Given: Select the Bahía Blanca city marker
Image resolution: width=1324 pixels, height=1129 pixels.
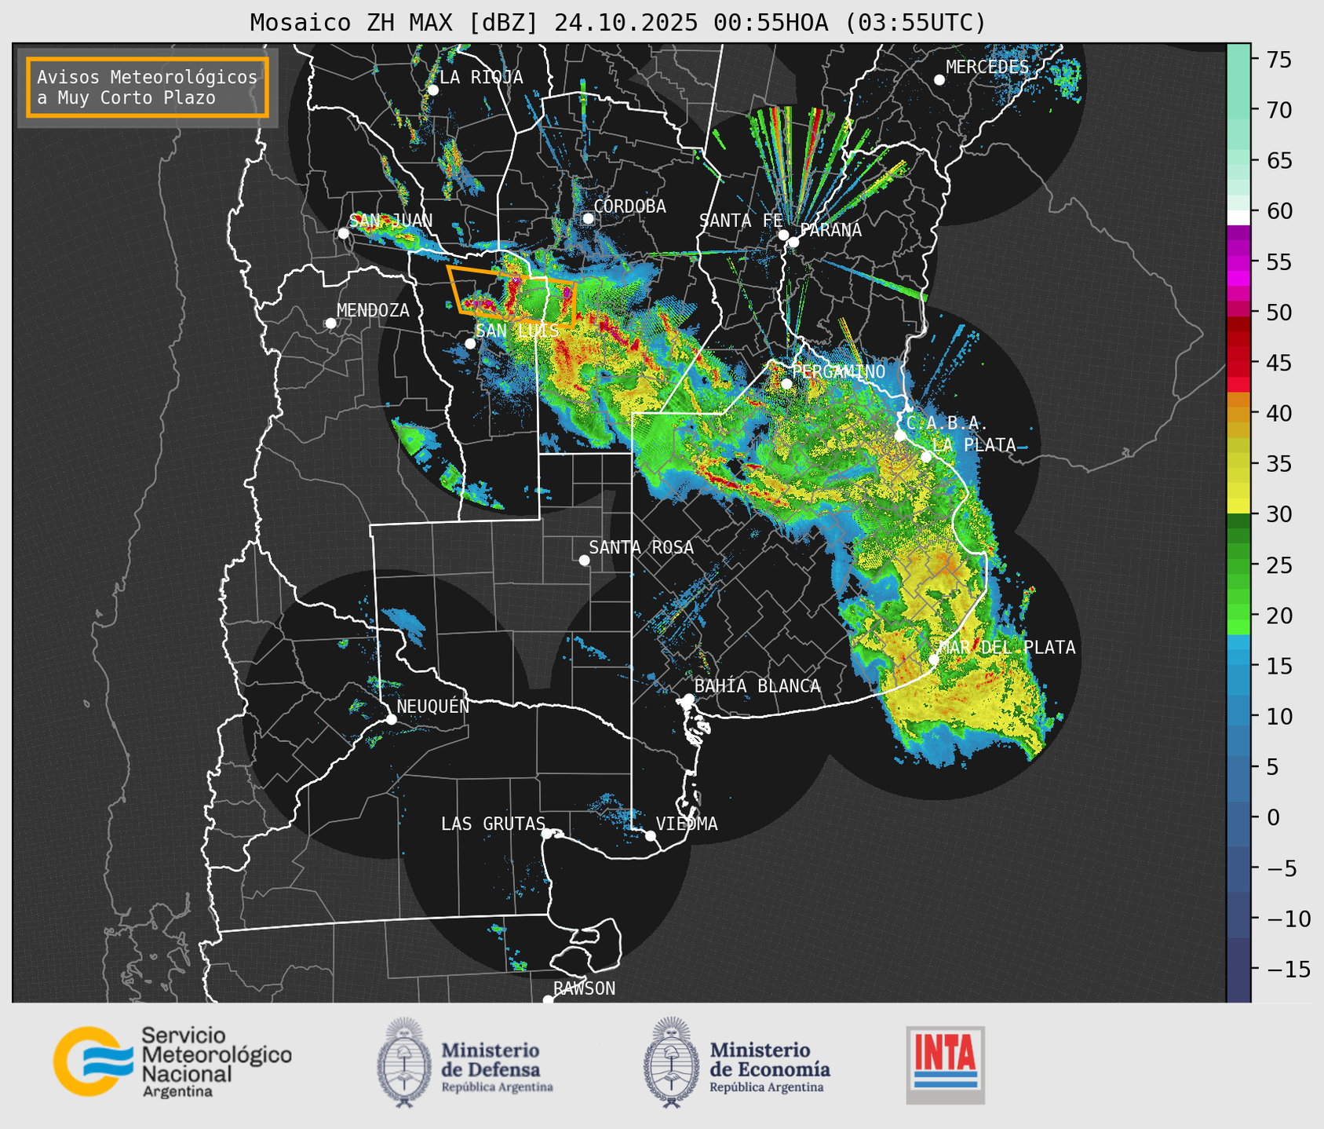Looking at the screenshot, I should coord(688,699).
